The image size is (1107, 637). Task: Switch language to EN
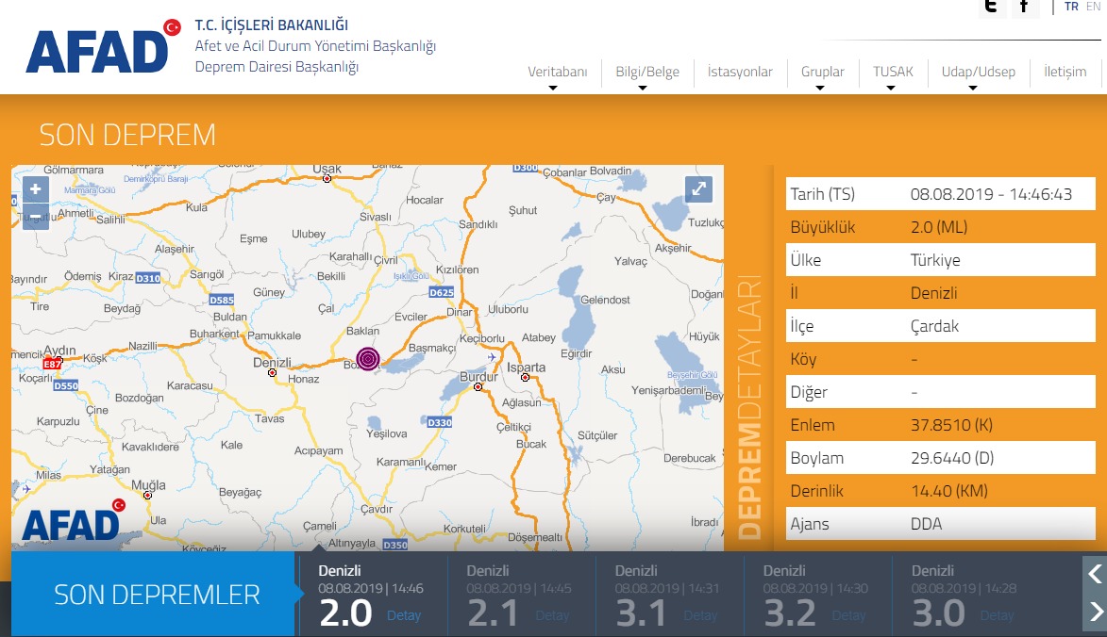[1093, 7]
